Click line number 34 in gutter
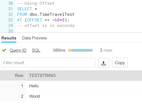Viewport: 142px width, 105px height. point(11,26)
